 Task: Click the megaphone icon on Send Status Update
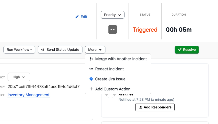click(x=43, y=50)
